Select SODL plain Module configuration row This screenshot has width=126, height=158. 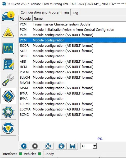(72, 56)
